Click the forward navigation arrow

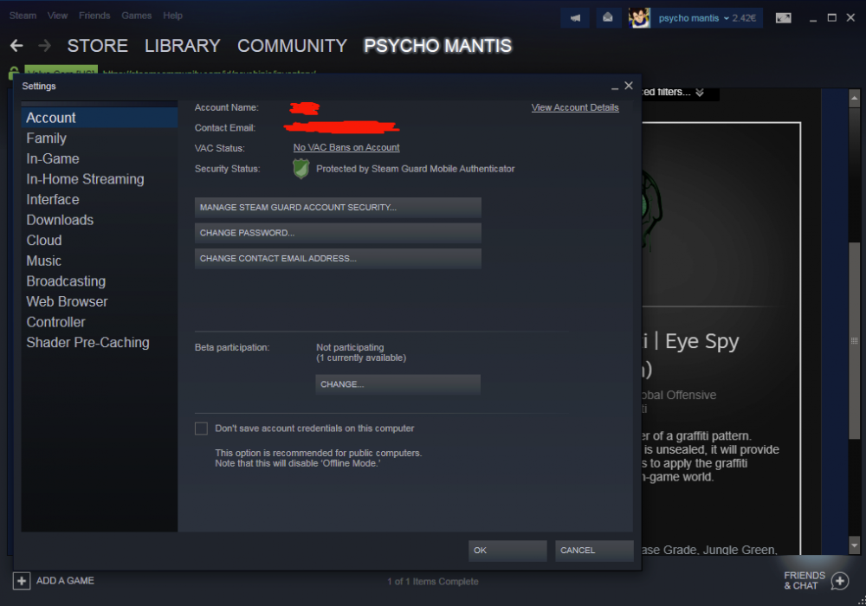coord(45,45)
